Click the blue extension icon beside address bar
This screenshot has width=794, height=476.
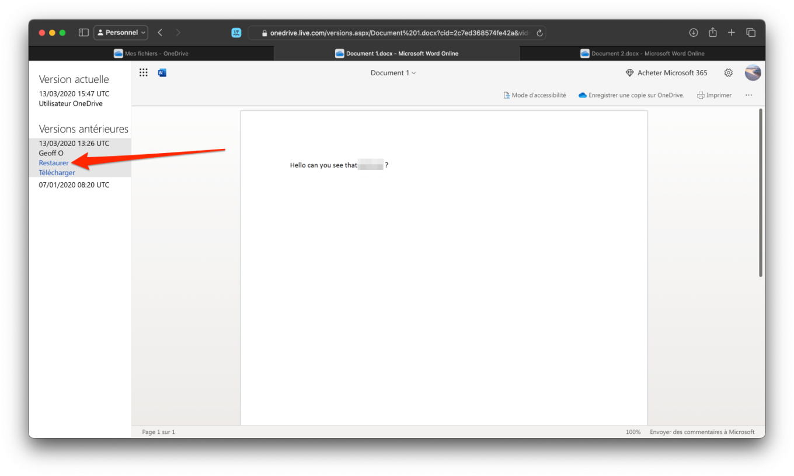pos(236,33)
